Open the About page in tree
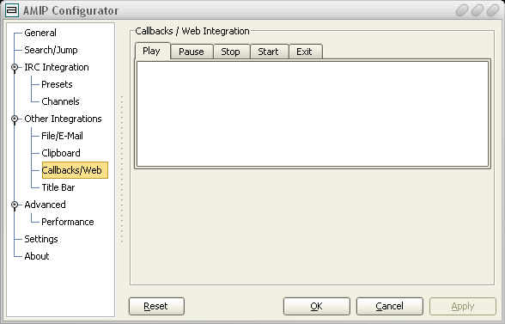 pos(37,256)
